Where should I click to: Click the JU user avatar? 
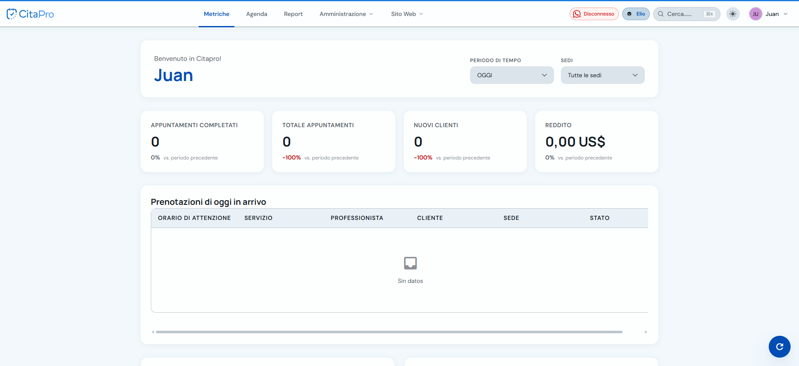pos(755,14)
